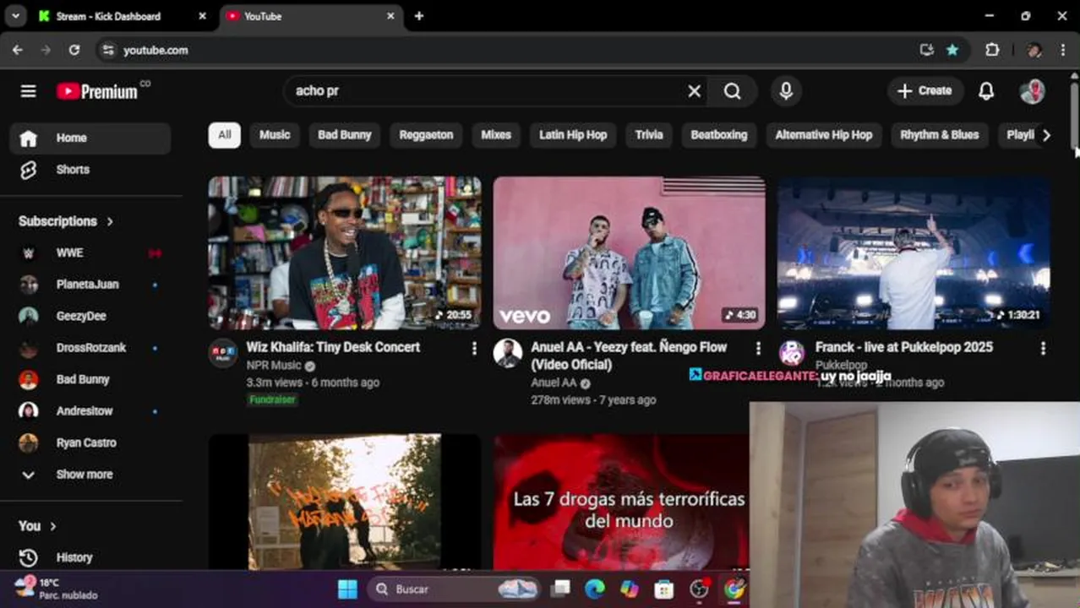The width and height of the screenshot is (1080, 608).
Task: Open the Anuel AA Yeezy vevo thumbnail
Action: [x=630, y=252]
